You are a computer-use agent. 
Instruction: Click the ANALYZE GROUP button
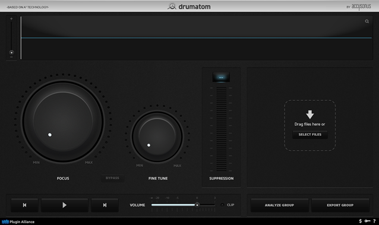pos(279,205)
